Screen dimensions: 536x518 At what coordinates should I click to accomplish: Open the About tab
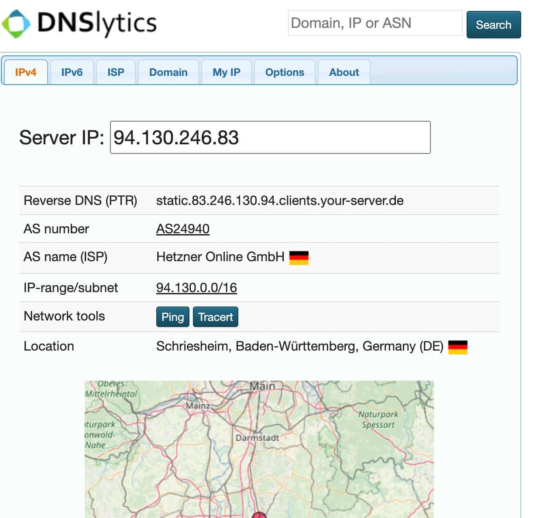pos(344,72)
